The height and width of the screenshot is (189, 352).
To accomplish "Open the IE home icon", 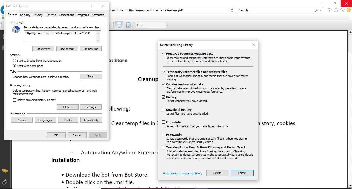I will (330, 10).
